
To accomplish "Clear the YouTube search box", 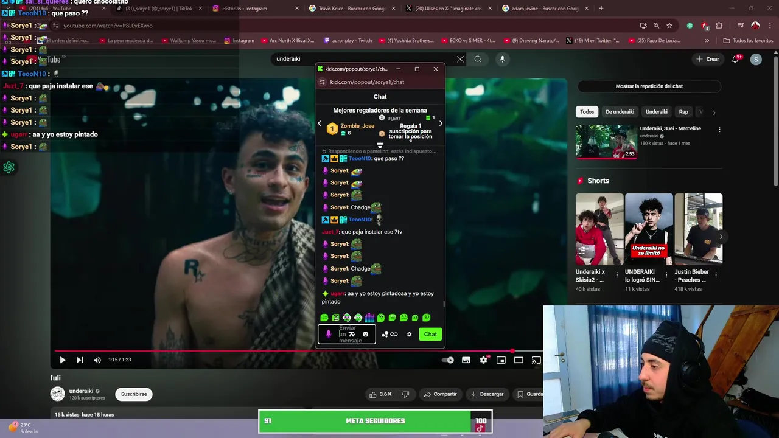I will [460, 59].
